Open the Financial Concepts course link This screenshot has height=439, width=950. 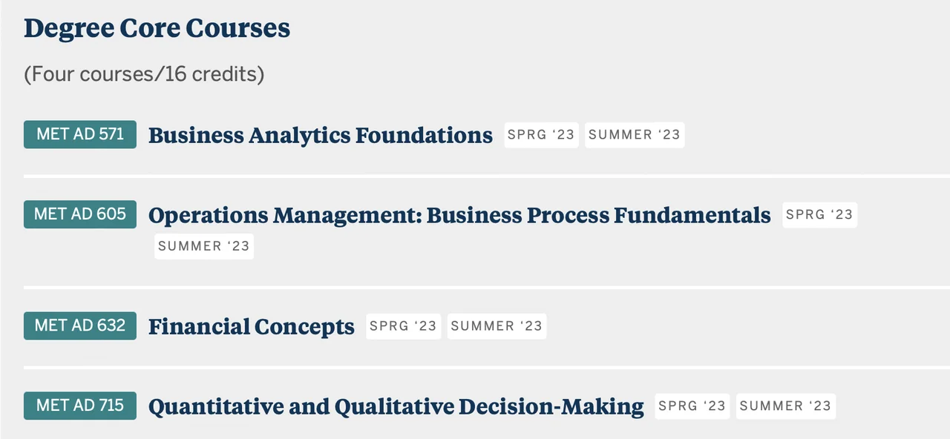pyautogui.click(x=252, y=327)
